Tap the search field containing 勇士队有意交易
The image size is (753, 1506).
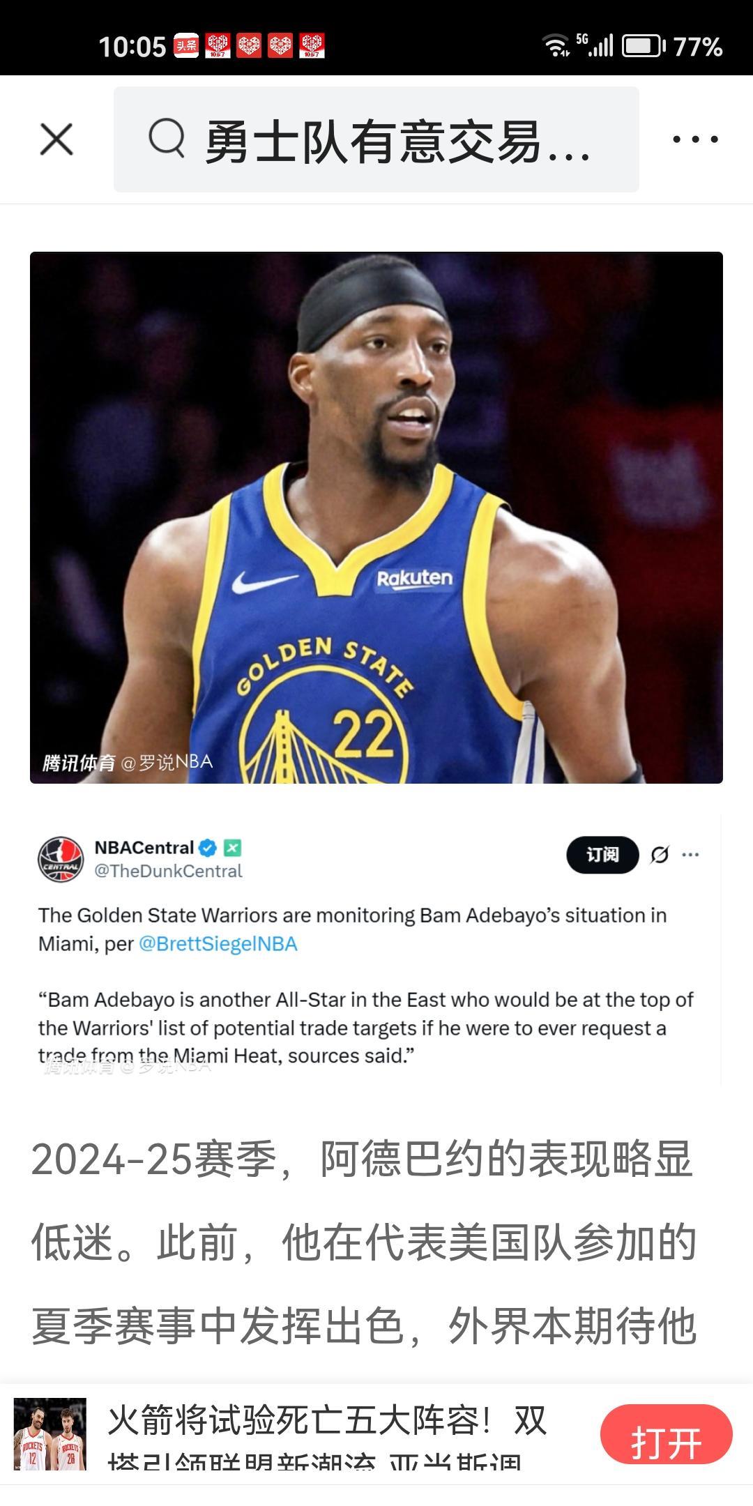[376, 139]
